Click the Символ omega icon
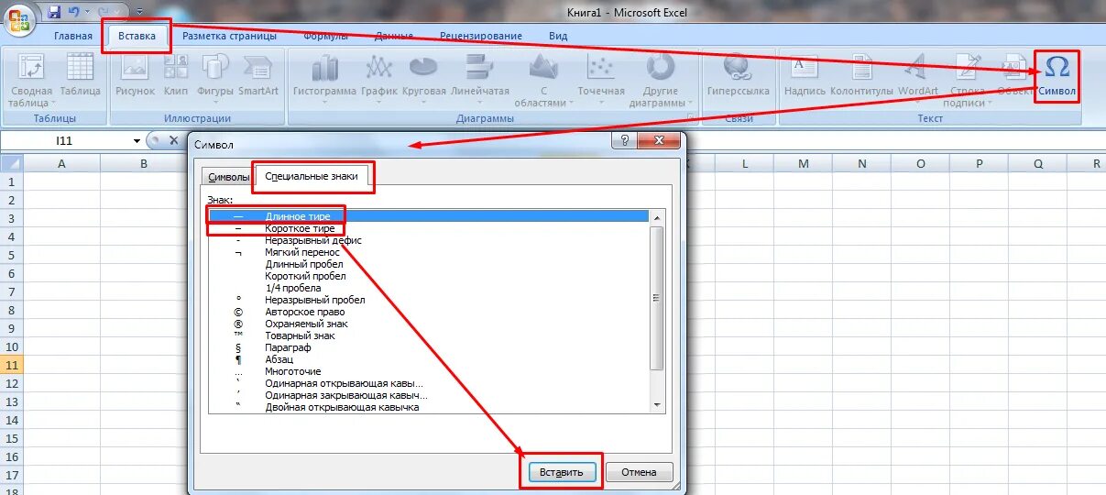1106x495 pixels. pyautogui.click(x=1057, y=68)
